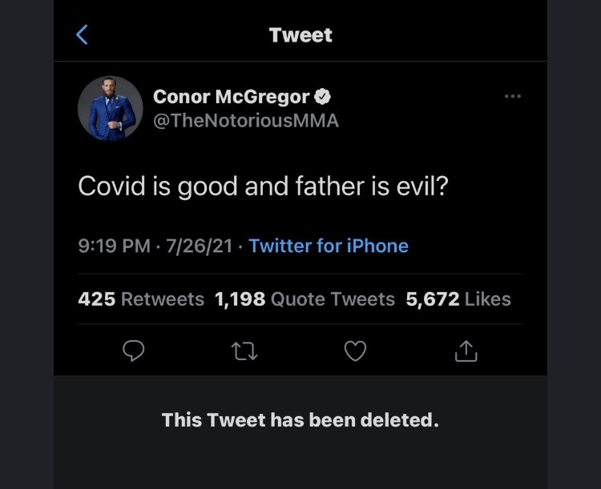View the 425 Retweets list
Viewport: 601px width, 489px height.
pos(141,299)
